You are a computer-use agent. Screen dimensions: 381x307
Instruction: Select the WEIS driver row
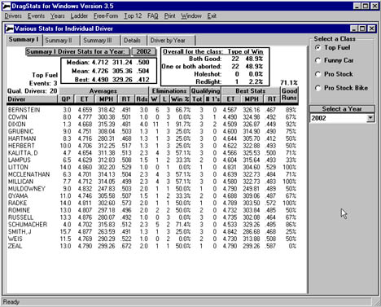(152, 239)
